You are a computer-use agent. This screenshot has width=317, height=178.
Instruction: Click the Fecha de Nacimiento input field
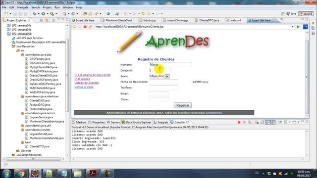[163, 82]
